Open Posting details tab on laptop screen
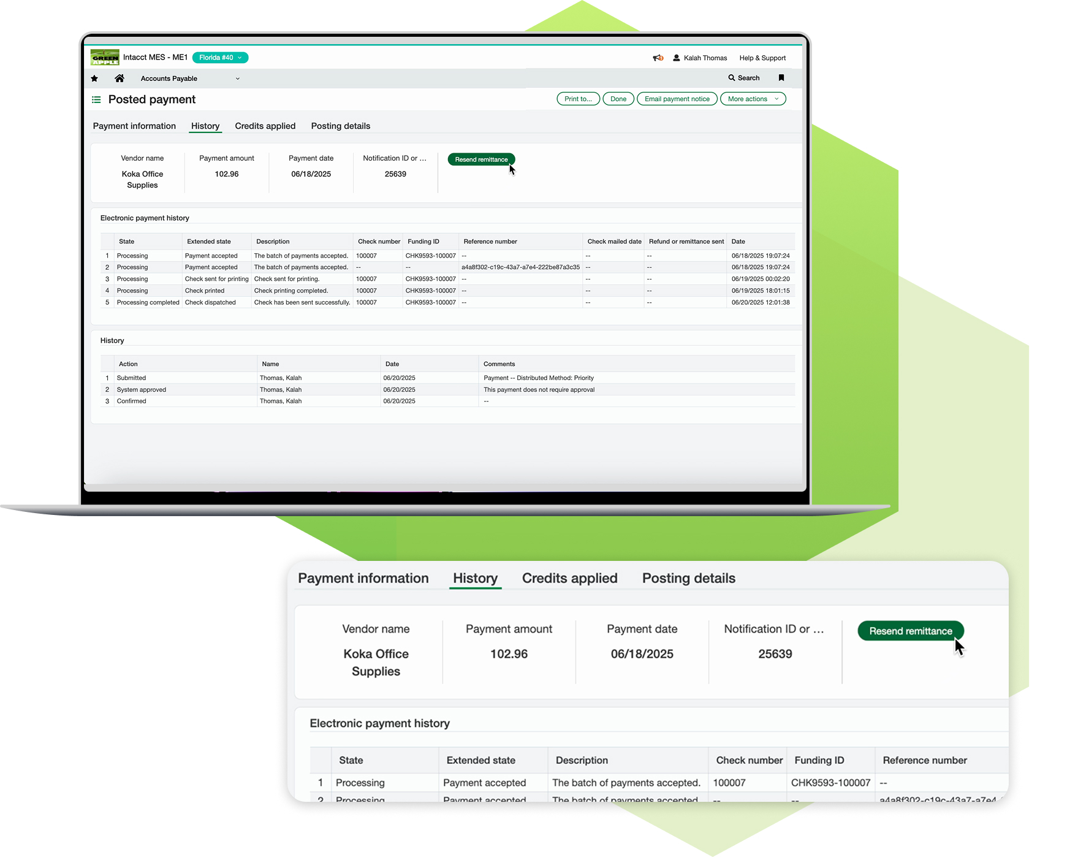 (x=340, y=126)
